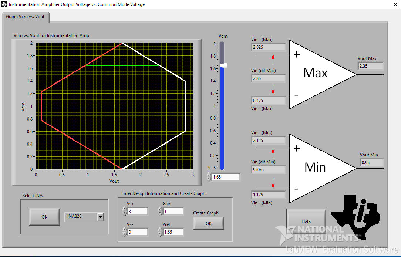Image resolution: width=401 pixels, height=257 pixels.
Task: Click OK under Create Graph
Action: click(209, 223)
